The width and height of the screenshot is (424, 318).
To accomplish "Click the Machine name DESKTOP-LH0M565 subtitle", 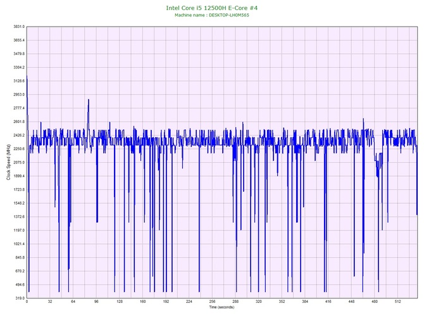I will pyautogui.click(x=212, y=15).
